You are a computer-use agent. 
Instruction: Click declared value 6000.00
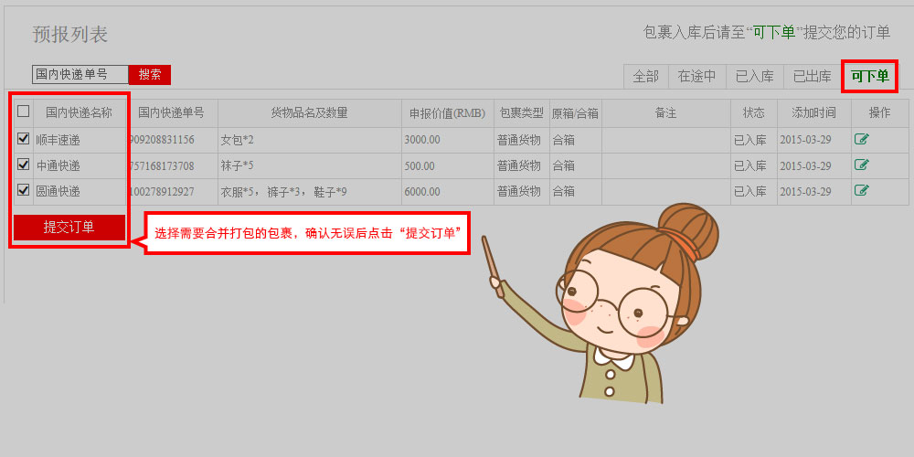(x=422, y=192)
